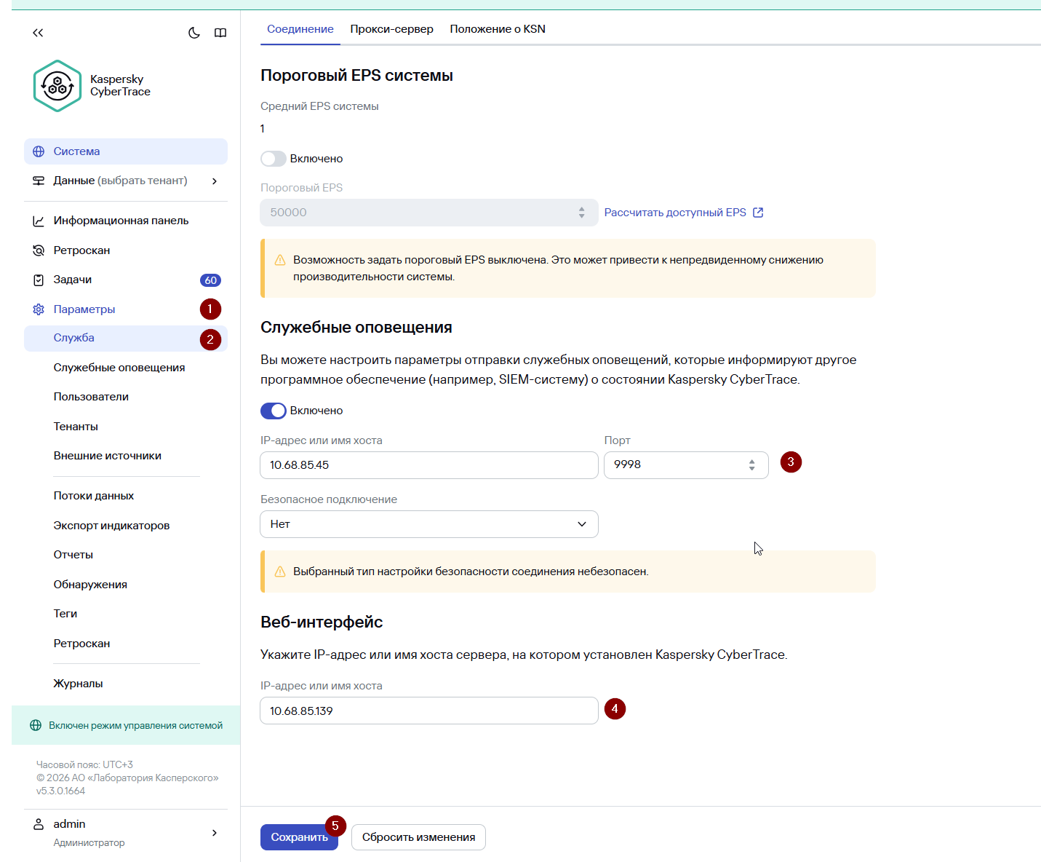This screenshot has height=862, width=1041.
Task: Expand the Данные tenant selector chevron
Action: point(215,181)
